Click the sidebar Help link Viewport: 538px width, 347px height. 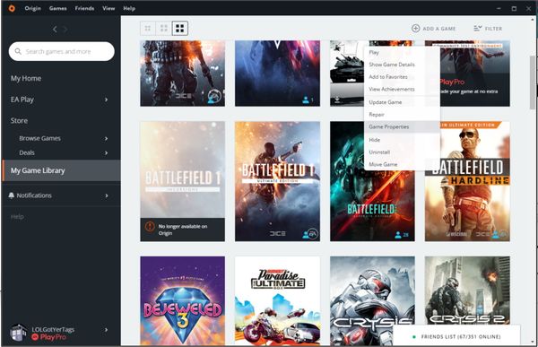17,217
